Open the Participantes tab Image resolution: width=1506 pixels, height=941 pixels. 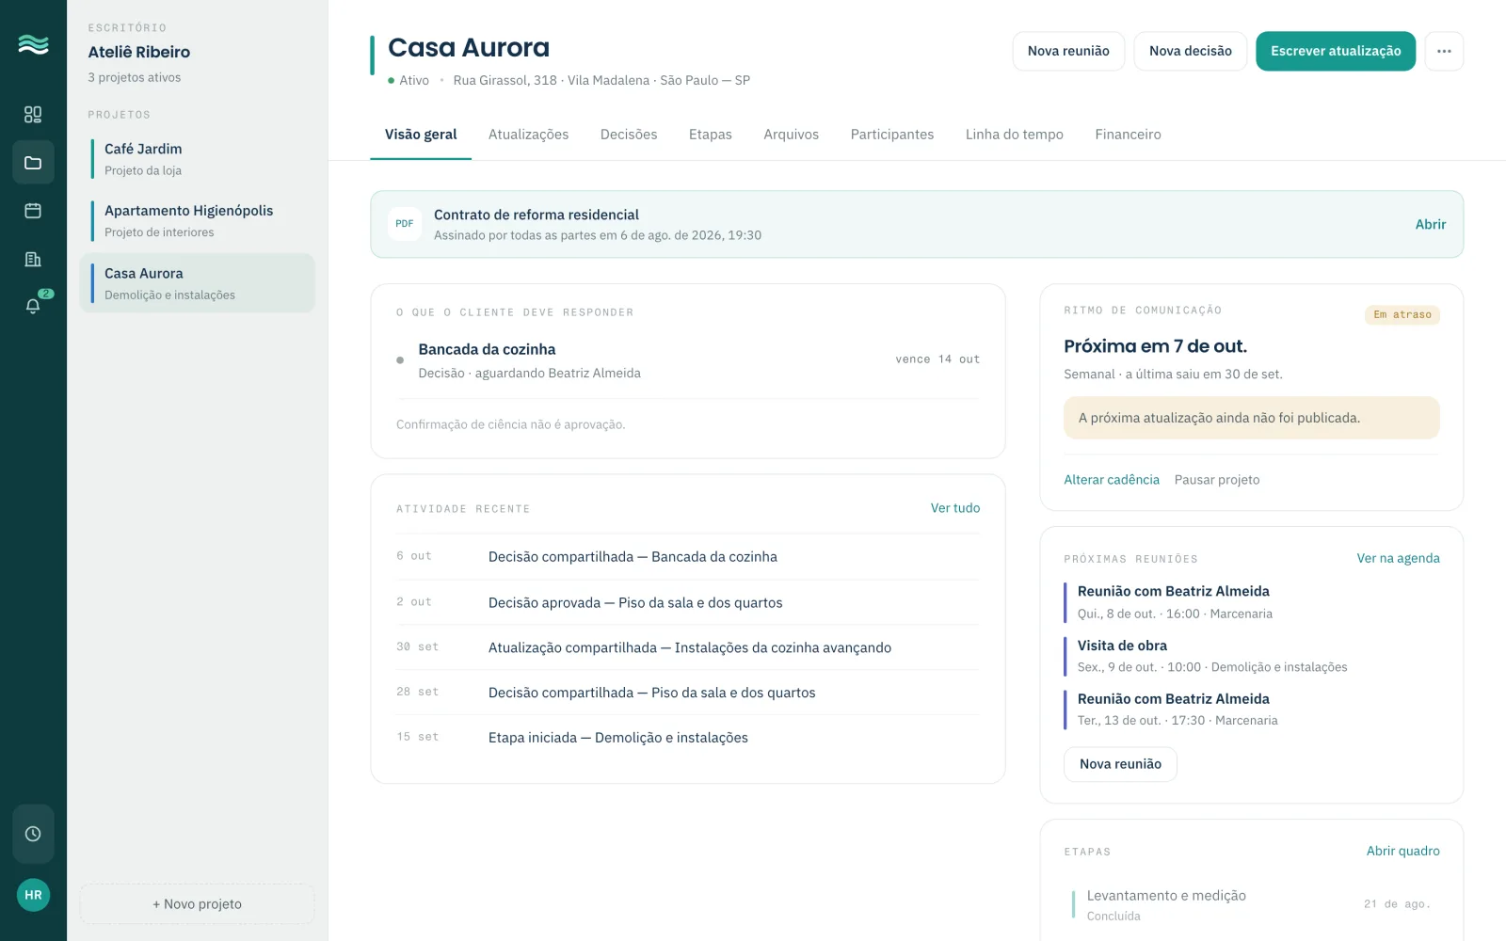tap(892, 135)
